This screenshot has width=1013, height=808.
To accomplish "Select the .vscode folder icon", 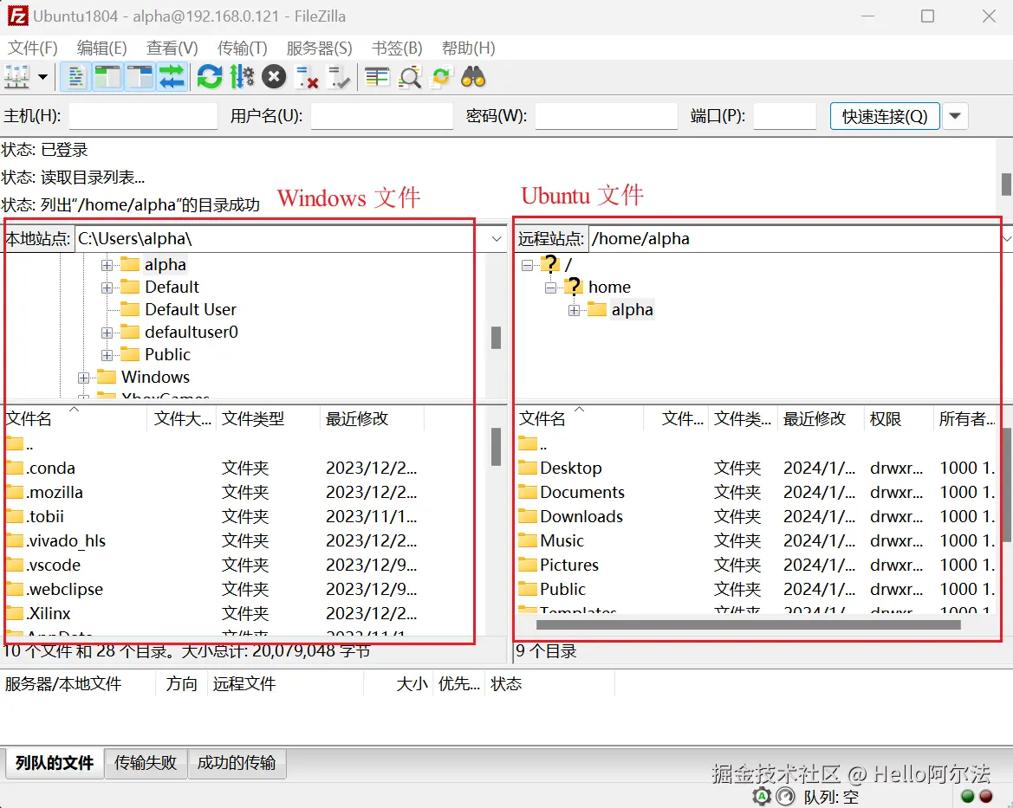I will point(14,565).
